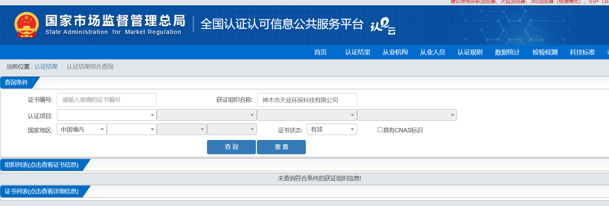Click the 认证结果综合查询 breadcrumb text
Image resolution: width=609 pixels, height=206 pixels.
90,66
